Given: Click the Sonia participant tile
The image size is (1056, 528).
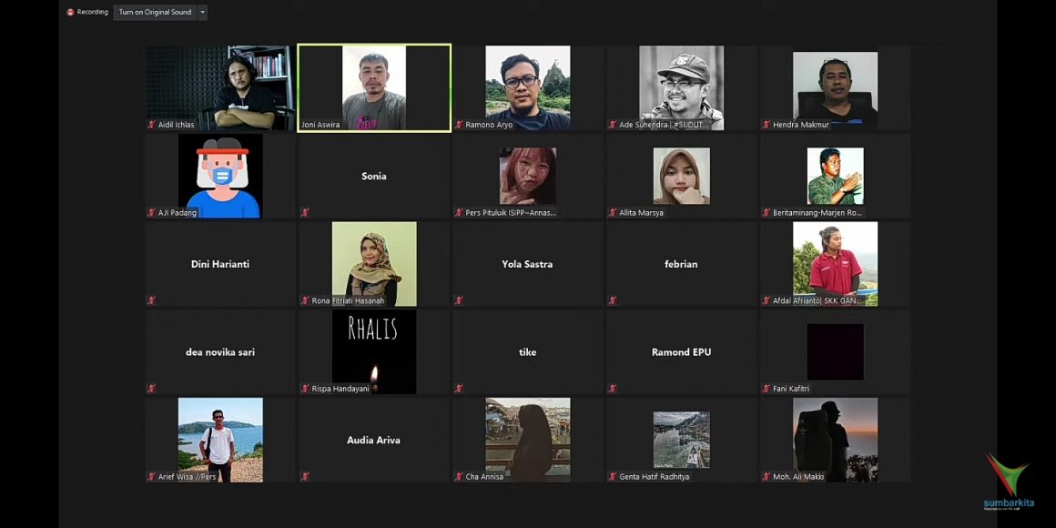Looking at the screenshot, I should 374,176.
